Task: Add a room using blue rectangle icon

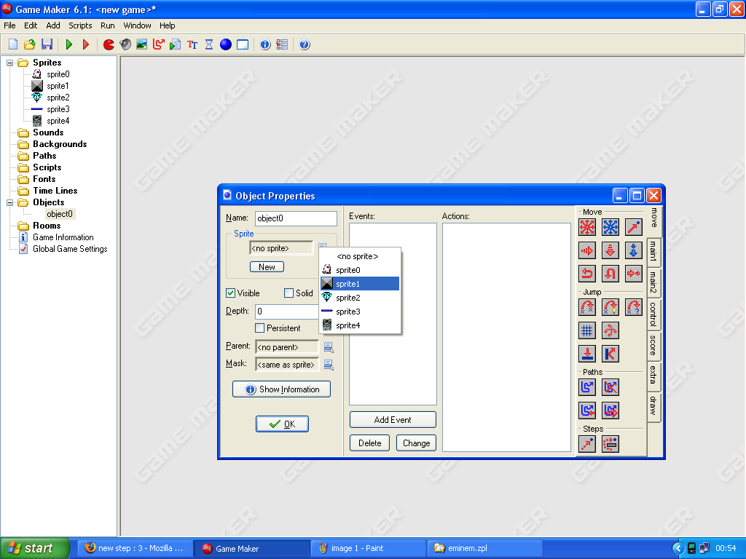Action: click(x=243, y=44)
